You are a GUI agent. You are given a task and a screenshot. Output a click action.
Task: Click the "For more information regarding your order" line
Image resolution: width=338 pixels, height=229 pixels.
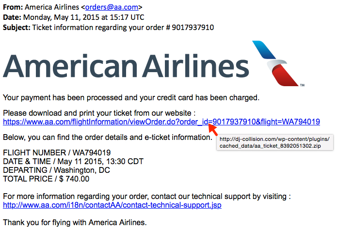[x=146, y=196]
